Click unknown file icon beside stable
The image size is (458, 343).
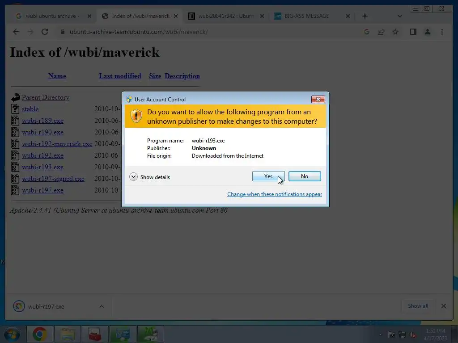click(x=15, y=109)
